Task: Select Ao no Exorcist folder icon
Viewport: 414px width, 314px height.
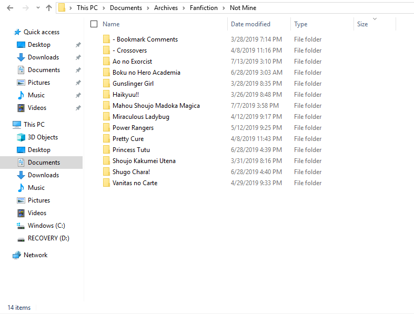Action: tap(106, 61)
